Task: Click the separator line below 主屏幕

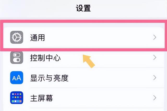Action: tap(97, 108)
